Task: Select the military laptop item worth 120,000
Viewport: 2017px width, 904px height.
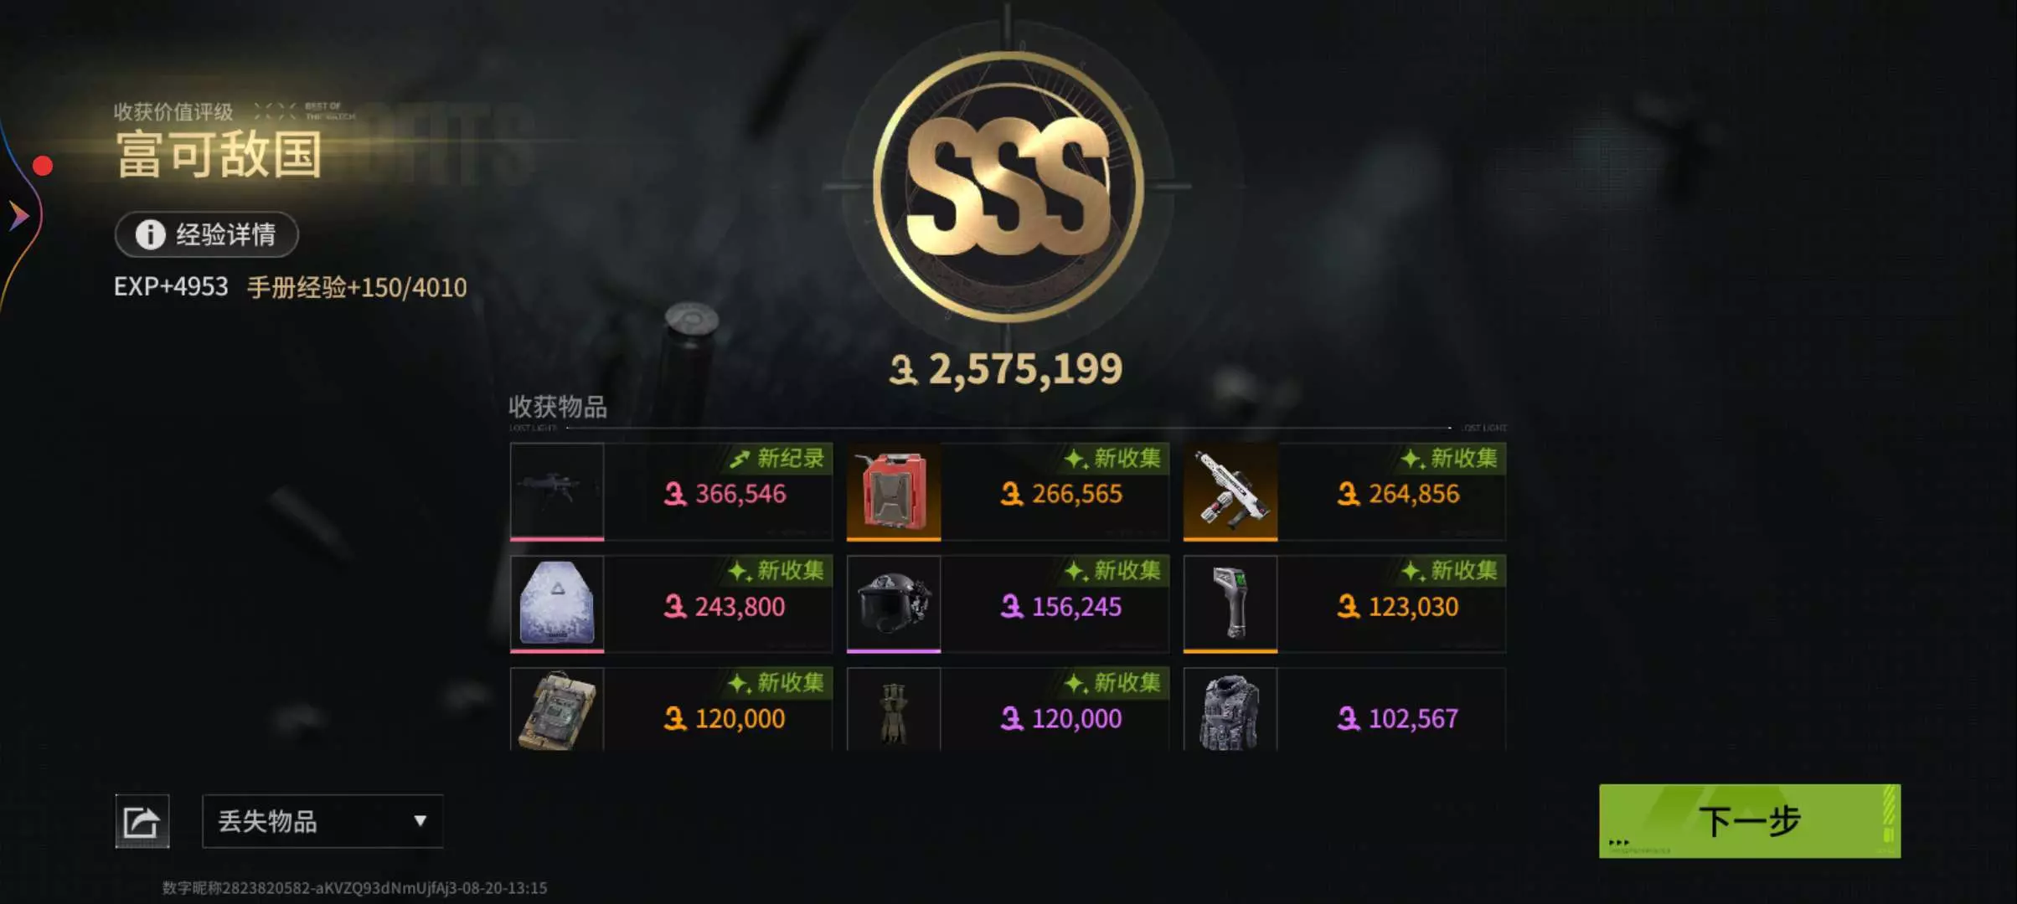Action: pyautogui.click(x=557, y=710)
